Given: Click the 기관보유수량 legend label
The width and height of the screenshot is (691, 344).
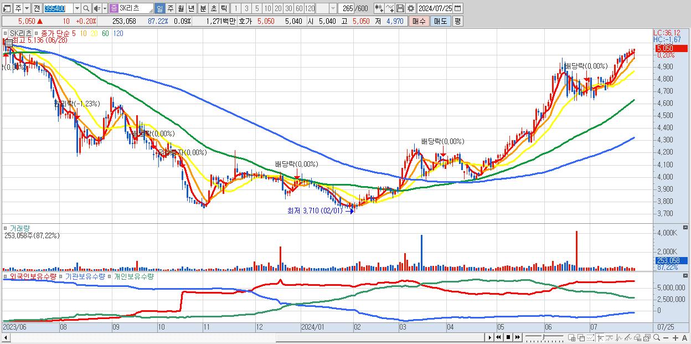Looking at the screenshot, I should [85, 276].
